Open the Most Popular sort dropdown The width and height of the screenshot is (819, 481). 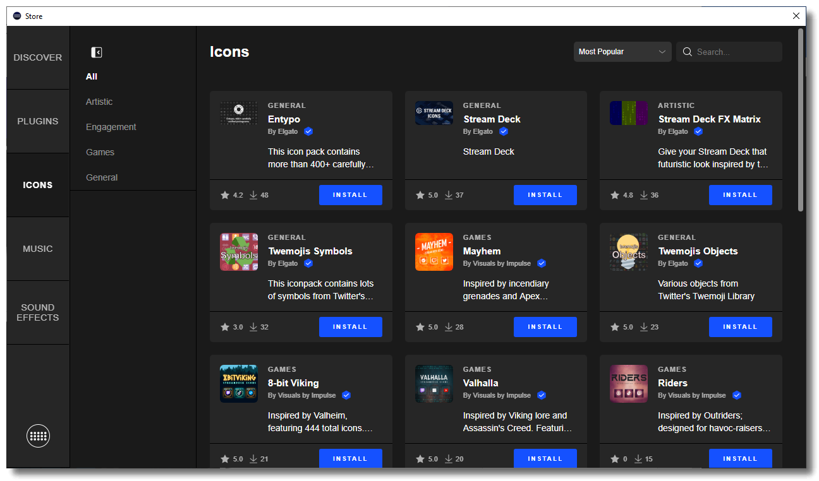point(622,52)
